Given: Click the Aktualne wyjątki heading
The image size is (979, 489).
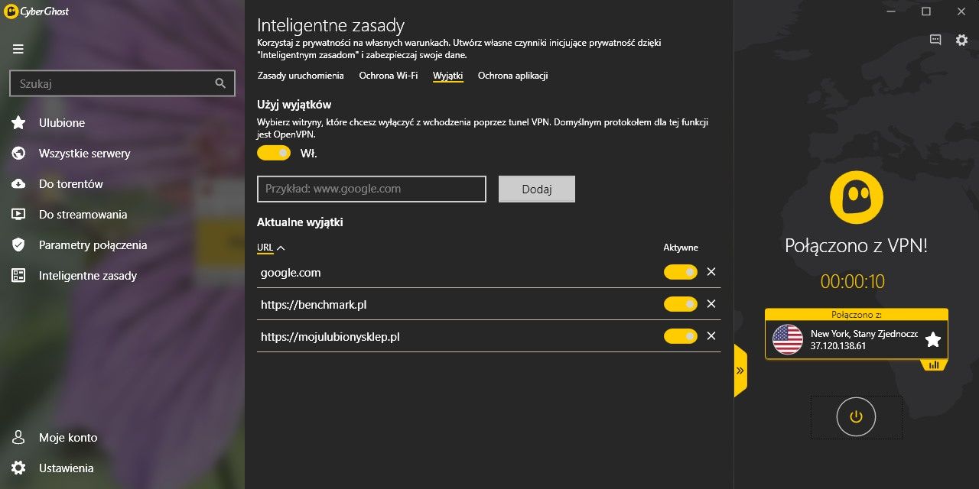Looking at the screenshot, I should click(300, 222).
